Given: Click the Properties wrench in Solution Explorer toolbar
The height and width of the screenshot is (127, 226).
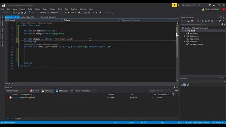Looking at the screenshot, I should [x=220, y=21].
